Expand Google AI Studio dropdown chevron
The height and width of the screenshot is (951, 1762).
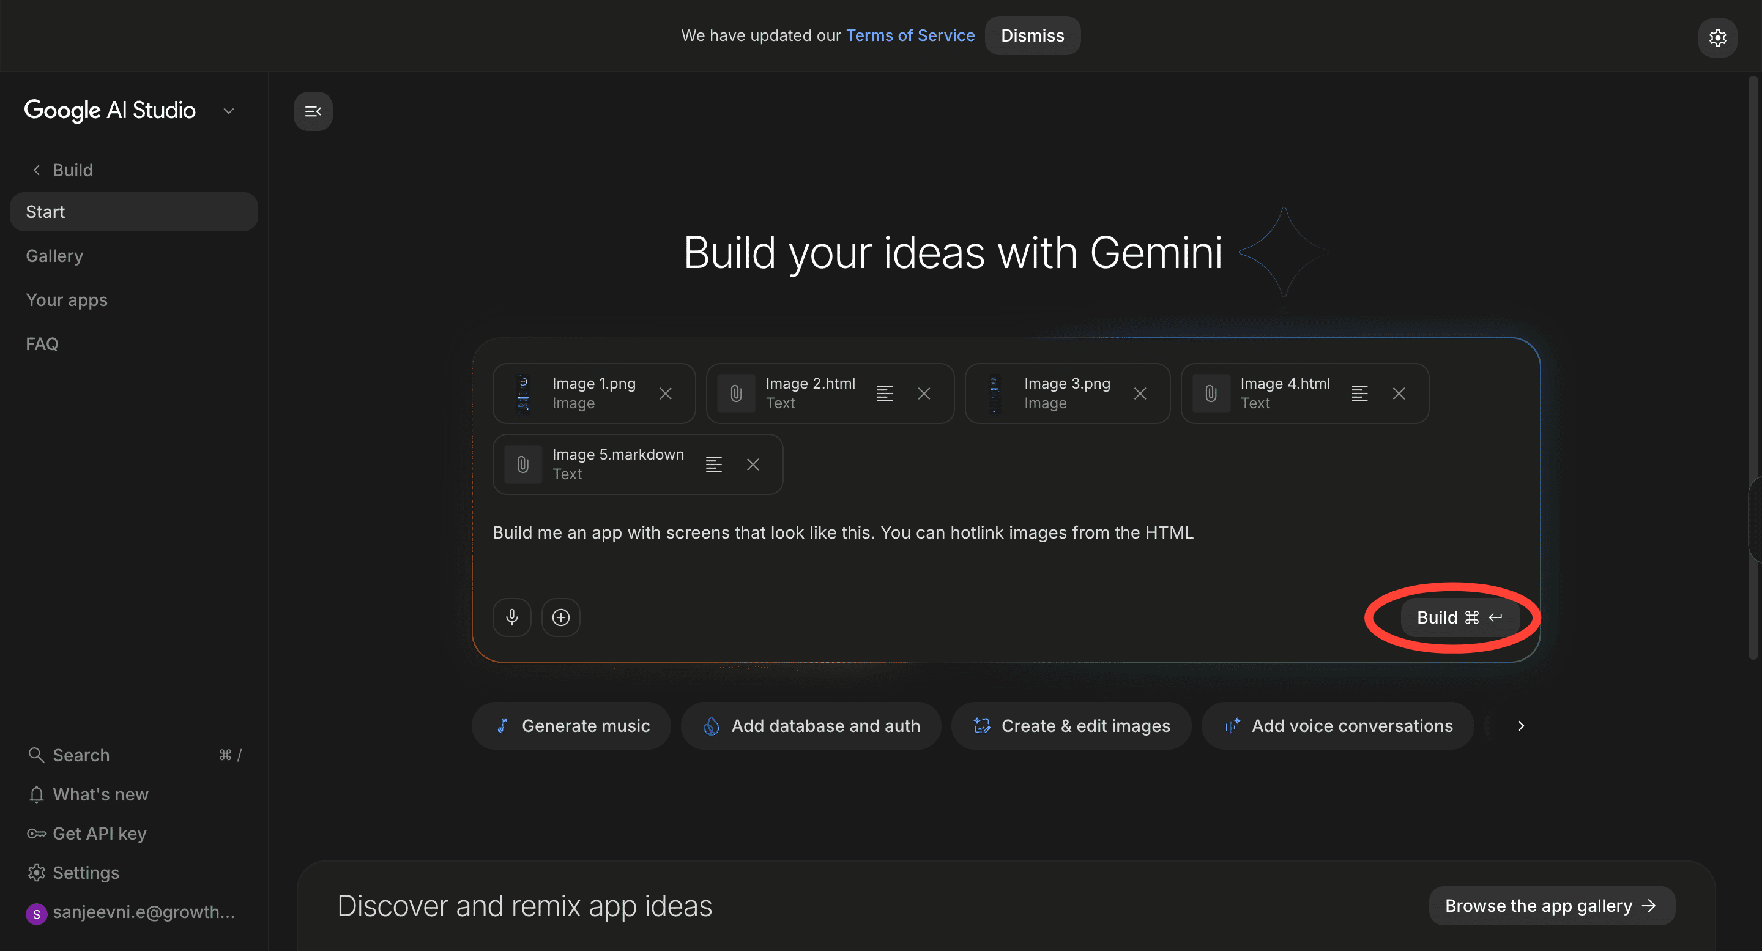(x=229, y=111)
